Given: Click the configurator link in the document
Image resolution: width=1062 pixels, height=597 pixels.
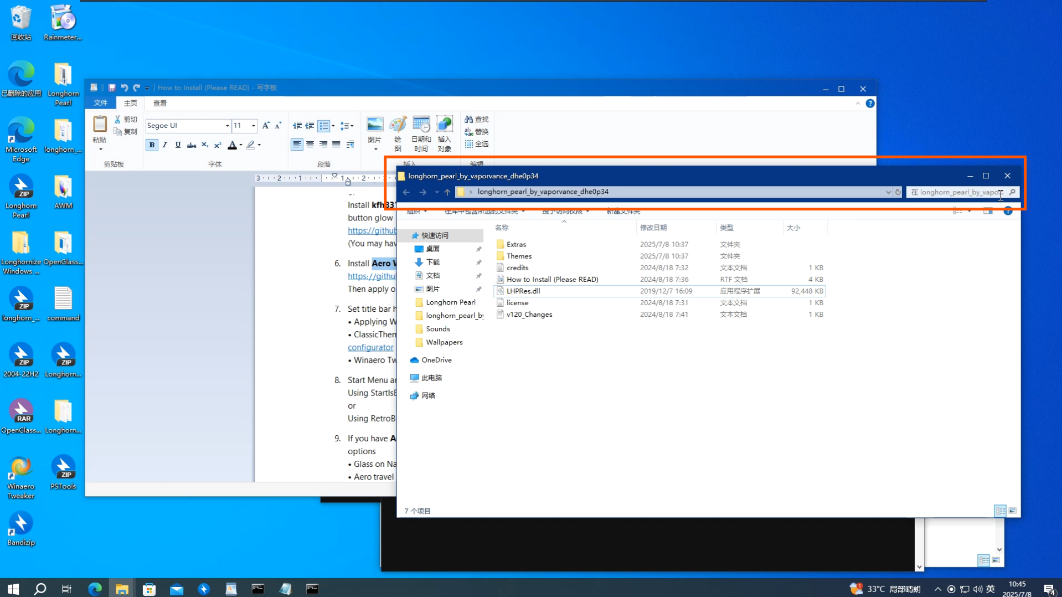Looking at the screenshot, I should coord(370,347).
